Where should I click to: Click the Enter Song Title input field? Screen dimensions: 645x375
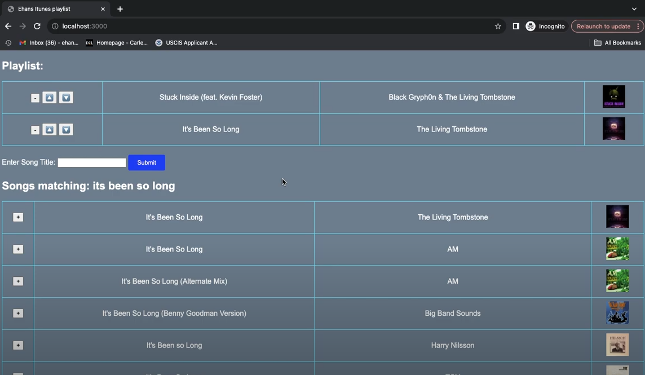[92, 162]
